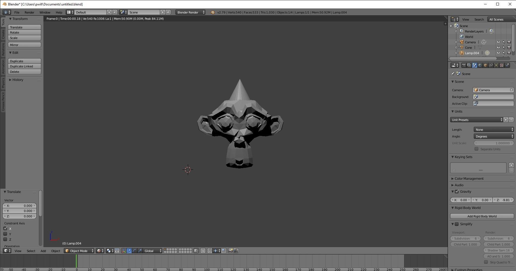Image resolution: width=516 pixels, height=271 pixels.
Task: Toggle viewport visibility eye for Lamp.004
Action: (498, 53)
